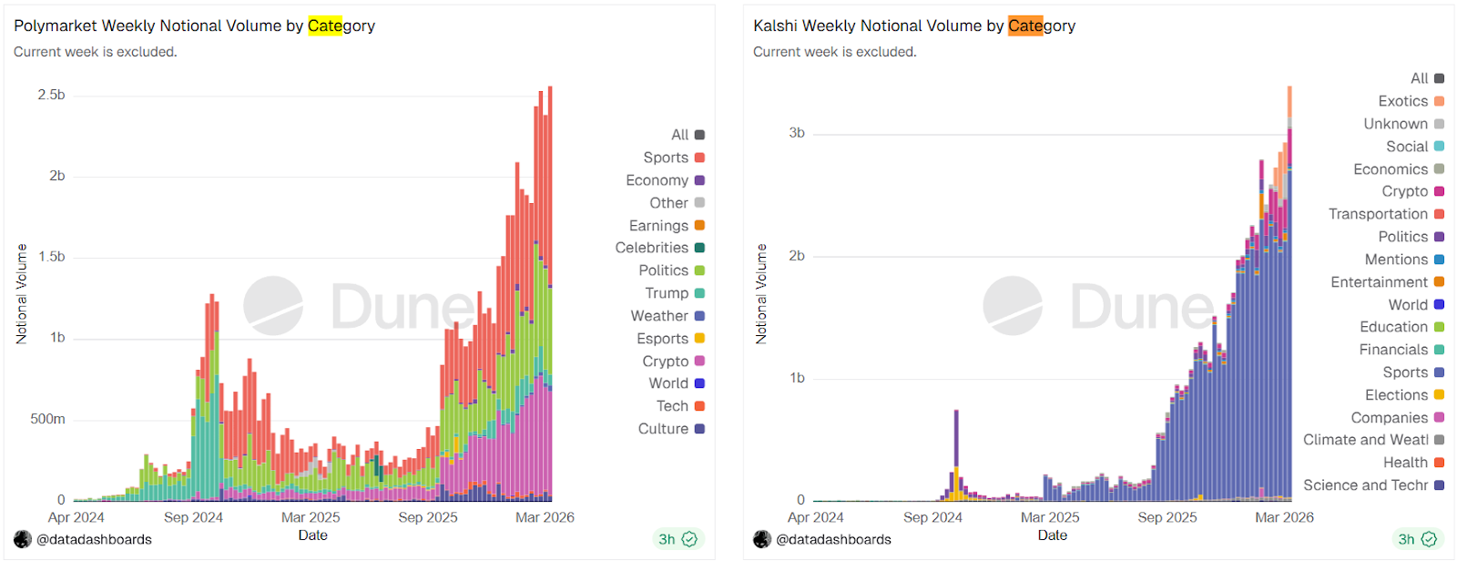The image size is (1457, 561).
Task: Click the Kalshi chart refresh checkmark icon
Action: [1430, 539]
